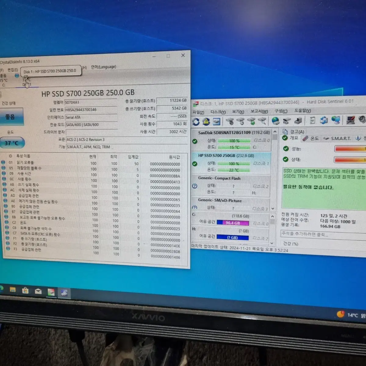Screen dimensions: 366x366
Task: Switch to the S.M.A.R.T. tab
Action: (337, 138)
